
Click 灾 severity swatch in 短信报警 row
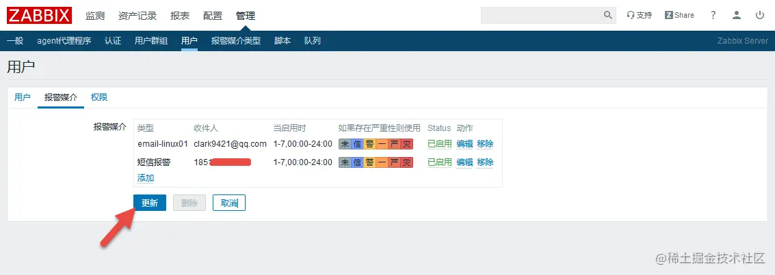coord(406,162)
